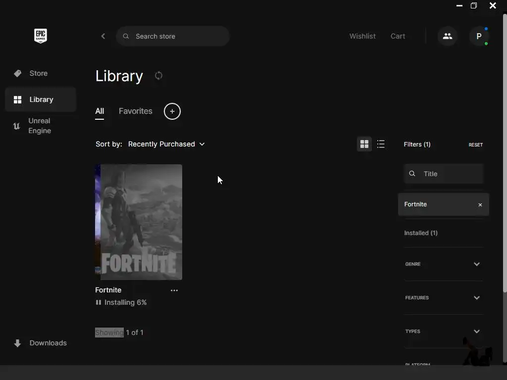Click the Fortnite game cover thumbnail
This screenshot has width=507, height=380.
(x=139, y=222)
